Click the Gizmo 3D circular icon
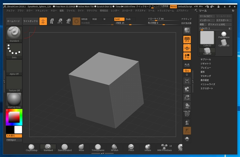Viewport: 240px width, 157px height. tap(76, 21)
